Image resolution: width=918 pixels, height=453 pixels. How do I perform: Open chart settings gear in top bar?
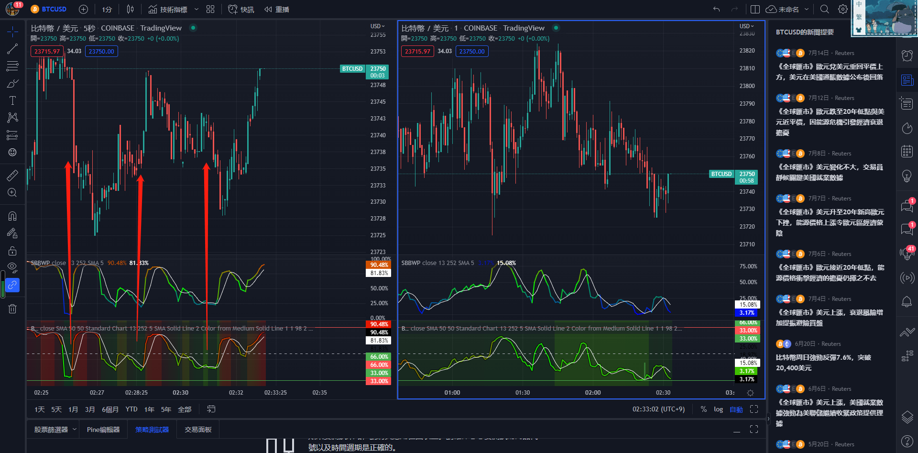click(x=843, y=9)
